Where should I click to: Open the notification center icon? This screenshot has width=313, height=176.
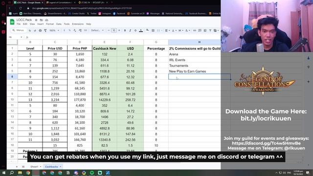point(308,173)
